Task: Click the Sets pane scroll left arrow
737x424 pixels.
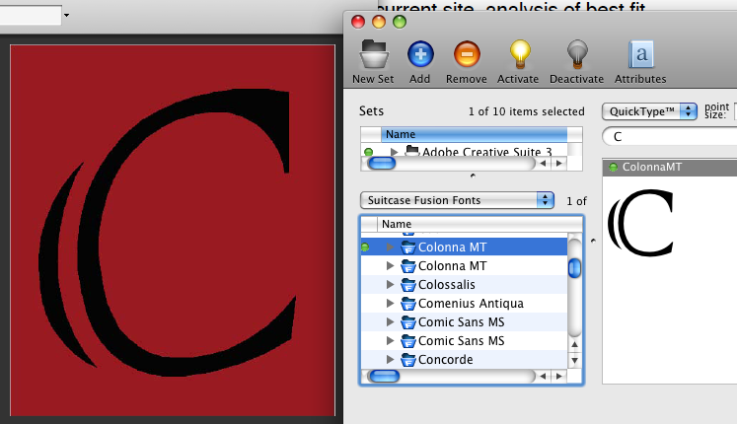Action: coord(543,164)
